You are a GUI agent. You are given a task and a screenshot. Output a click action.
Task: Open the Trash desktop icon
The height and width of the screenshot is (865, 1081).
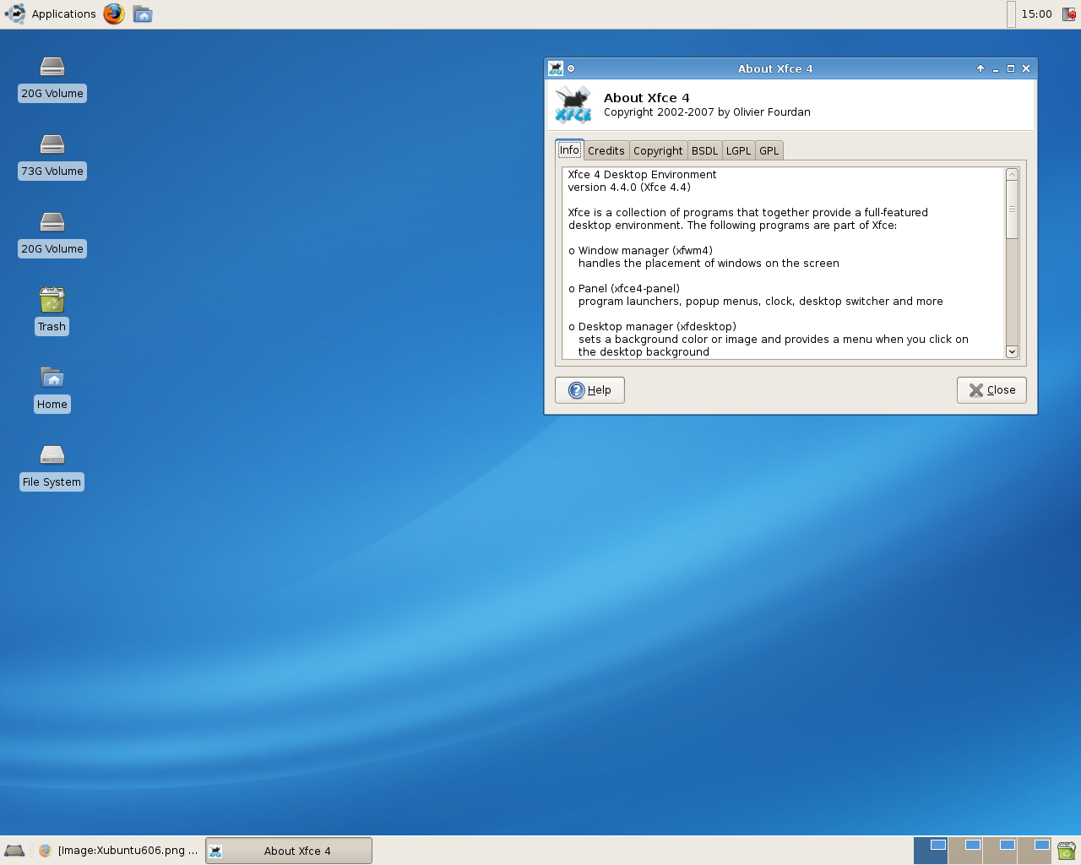52,301
